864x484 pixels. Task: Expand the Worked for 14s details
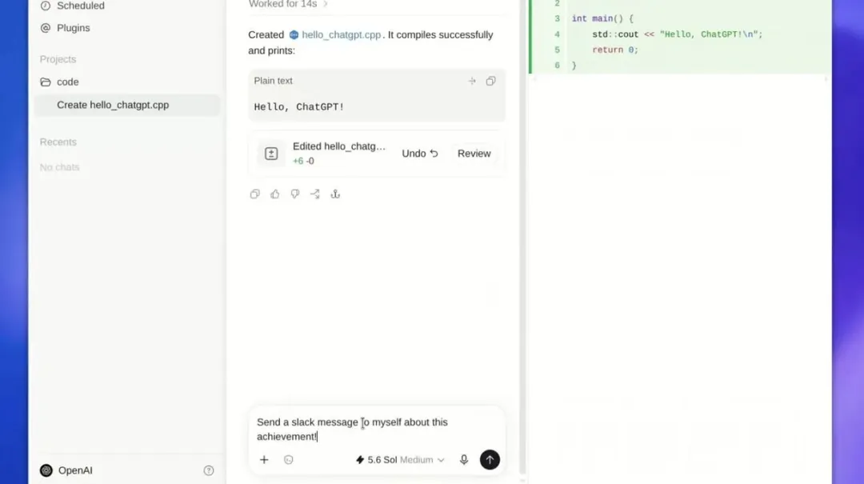pyautogui.click(x=288, y=5)
